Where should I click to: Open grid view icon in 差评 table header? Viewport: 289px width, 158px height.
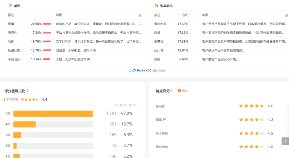[x=140, y=15]
